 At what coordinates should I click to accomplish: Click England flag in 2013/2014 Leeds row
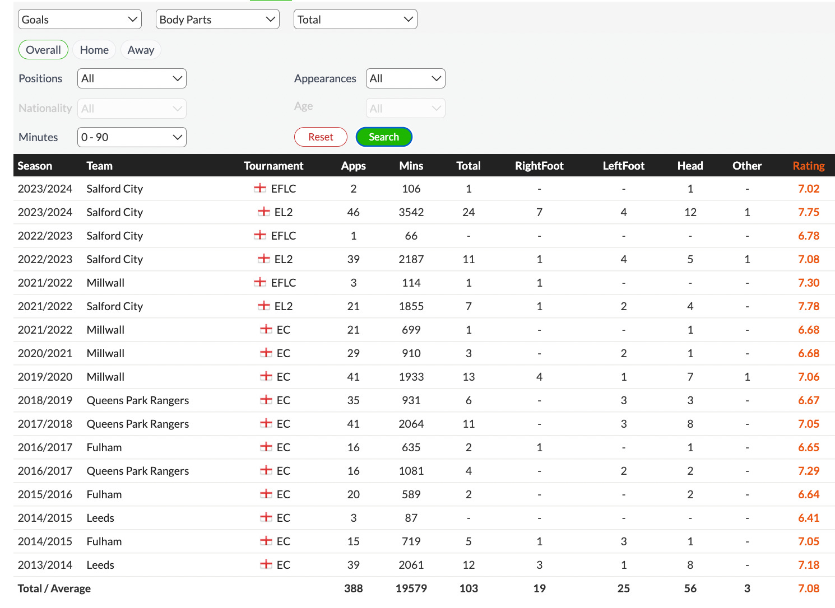[266, 564]
